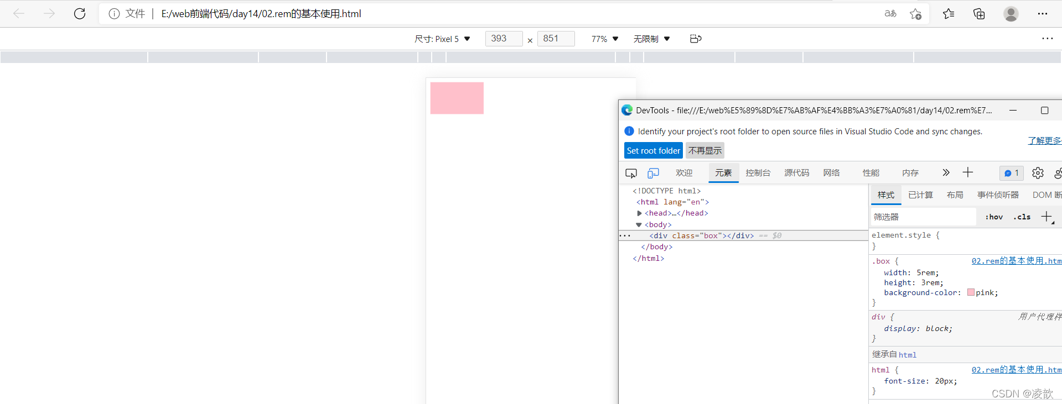Image resolution: width=1062 pixels, height=404 pixels.
Task: Click the user profile avatar
Action: (x=1011, y=14)
